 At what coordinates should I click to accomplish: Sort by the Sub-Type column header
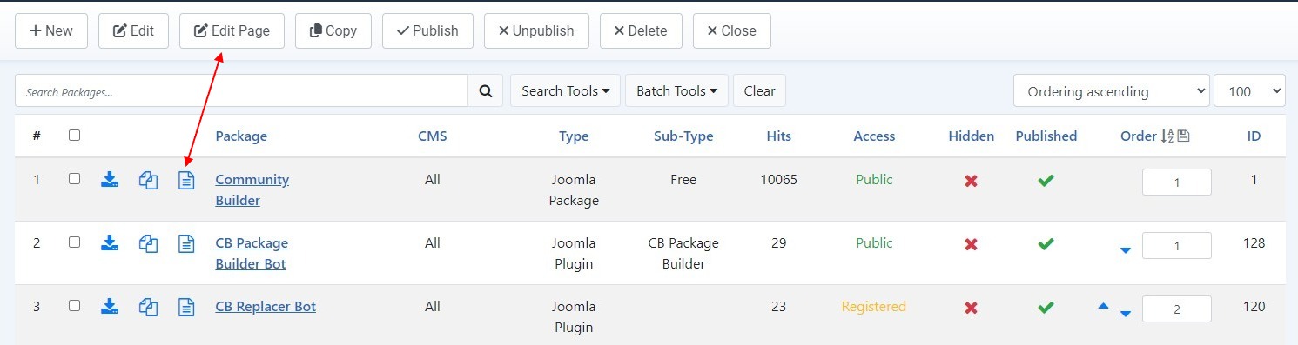pyautogui.click(x=683, y=136)
